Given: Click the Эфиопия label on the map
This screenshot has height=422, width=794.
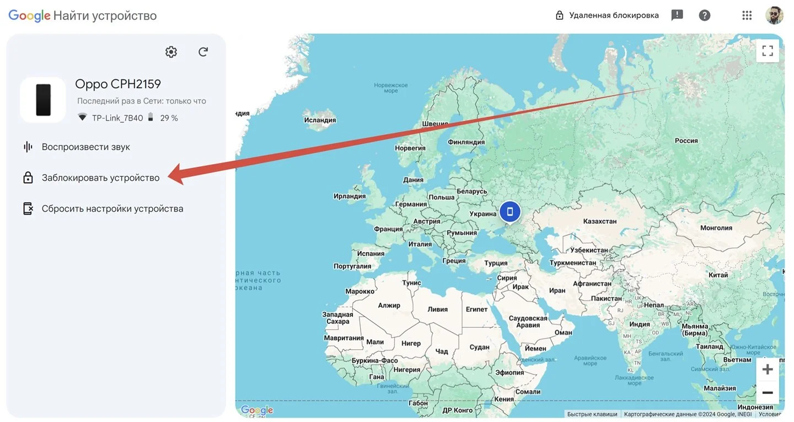Looking at the screenshot, I should [x=509, y=373].
